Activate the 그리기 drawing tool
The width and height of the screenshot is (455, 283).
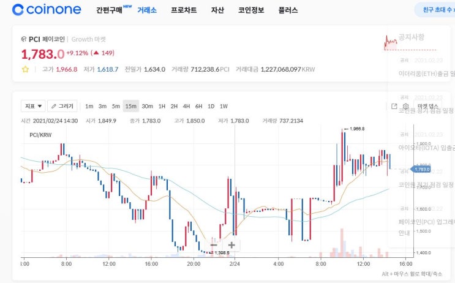tap(62, 106)
